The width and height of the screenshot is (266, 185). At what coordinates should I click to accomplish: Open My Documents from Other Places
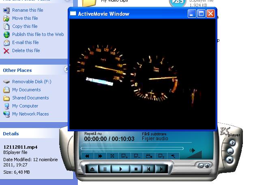(26, 90)
